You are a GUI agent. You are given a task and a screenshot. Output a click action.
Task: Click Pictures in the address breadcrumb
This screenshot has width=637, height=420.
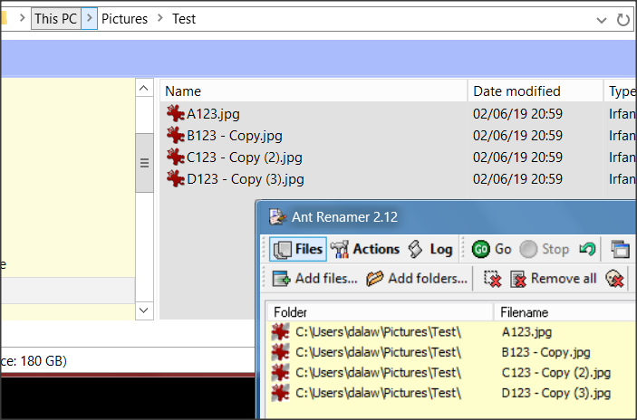pyautogui.click(x=124, y=19)
